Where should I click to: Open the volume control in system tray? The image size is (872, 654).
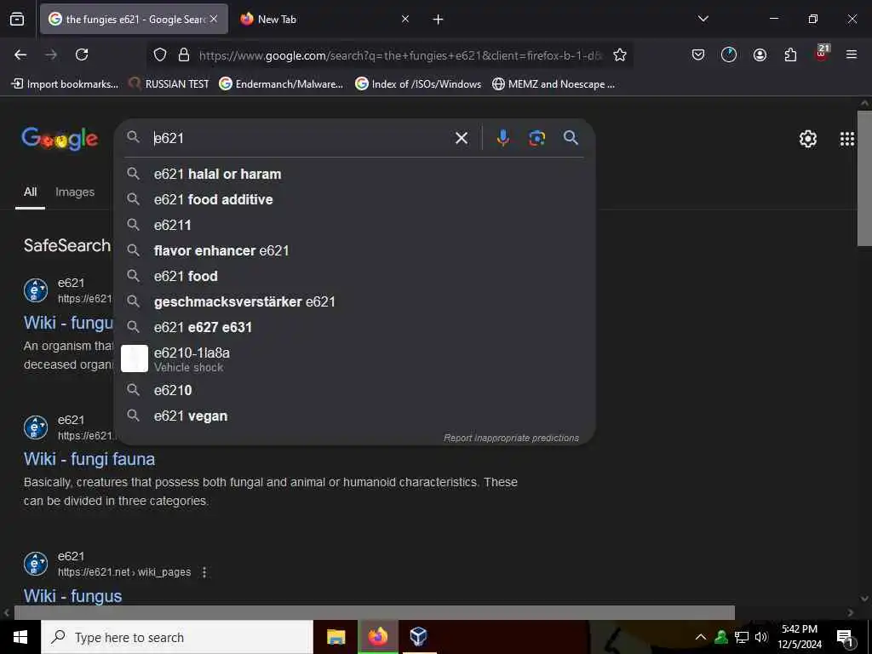[x=760, y=637]
